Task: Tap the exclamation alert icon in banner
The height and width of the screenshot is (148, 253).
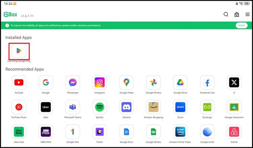Action: pos(7,26)
